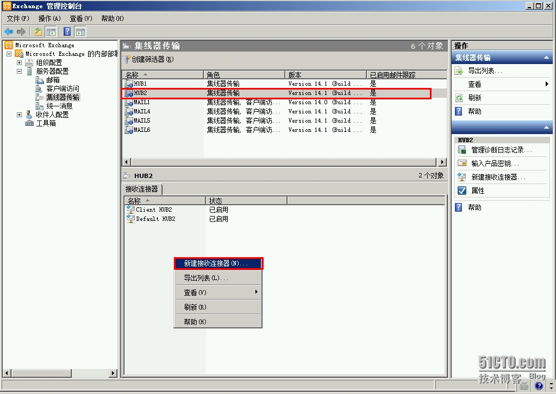Click the 新建接收连接器 icon in actions pane

tap(461, 177)
